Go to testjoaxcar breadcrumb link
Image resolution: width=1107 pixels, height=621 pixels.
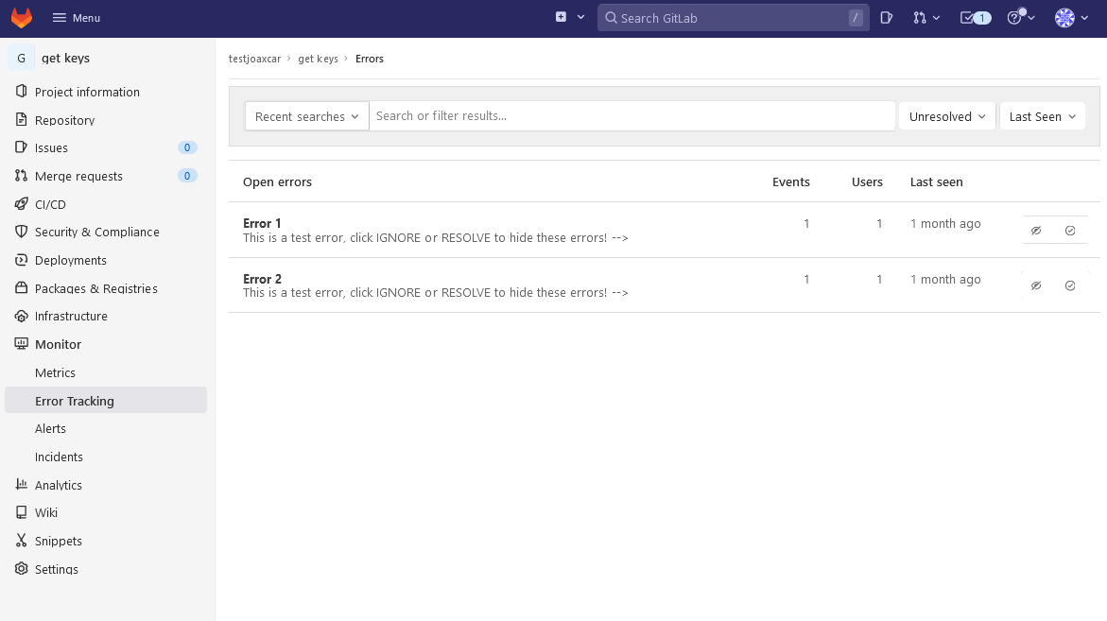coord(255,59)
